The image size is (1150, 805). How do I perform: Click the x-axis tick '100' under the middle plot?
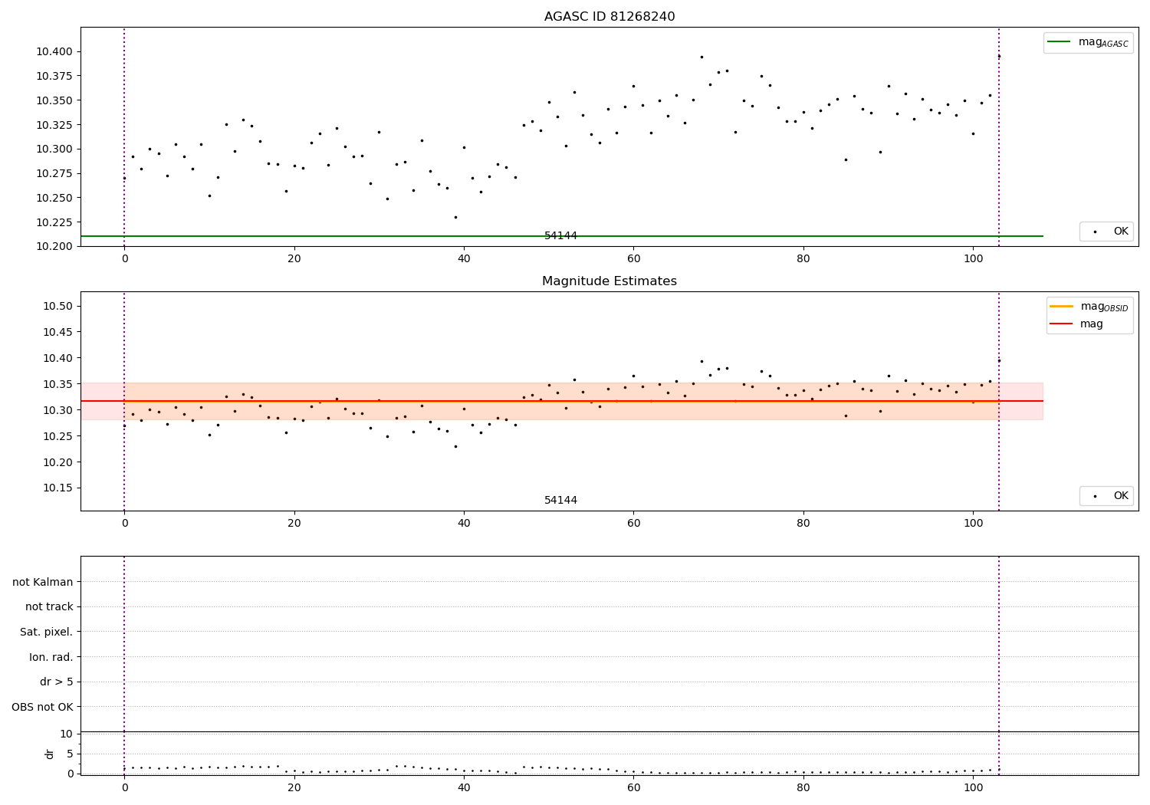click(x=973, y=524)
